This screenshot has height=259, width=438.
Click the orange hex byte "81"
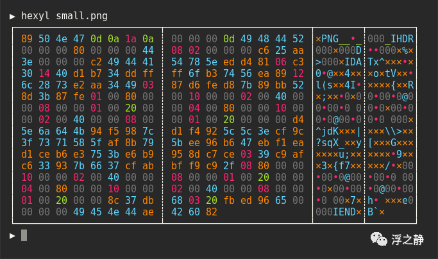[264, 62]
